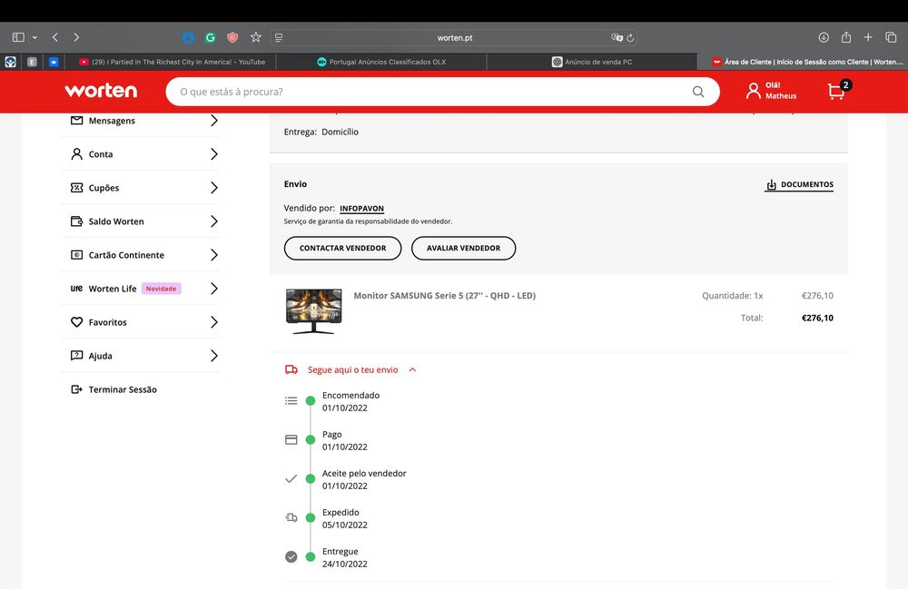Click Terminar Sessão to log out
Viewport: 908px width, 589px height.
[123, 389]
